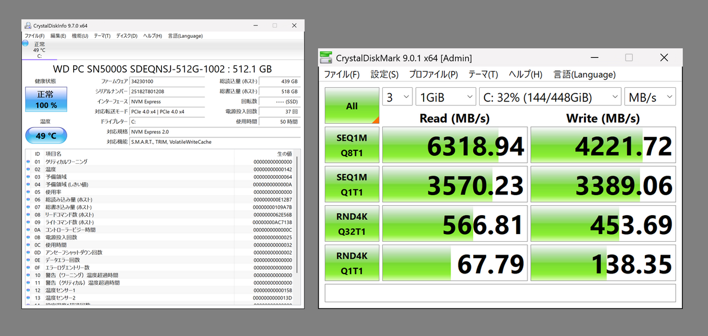Image resolution: width=708 pixels, height=336 pixels.
Task: Click the firmware field showing 34230100
Action: click(x=168, y=81)
